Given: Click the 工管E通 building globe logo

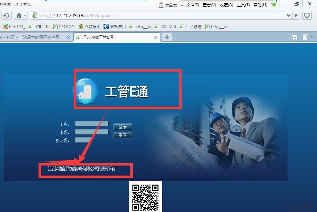Looking at the screenshot, I should click(85, 91).
